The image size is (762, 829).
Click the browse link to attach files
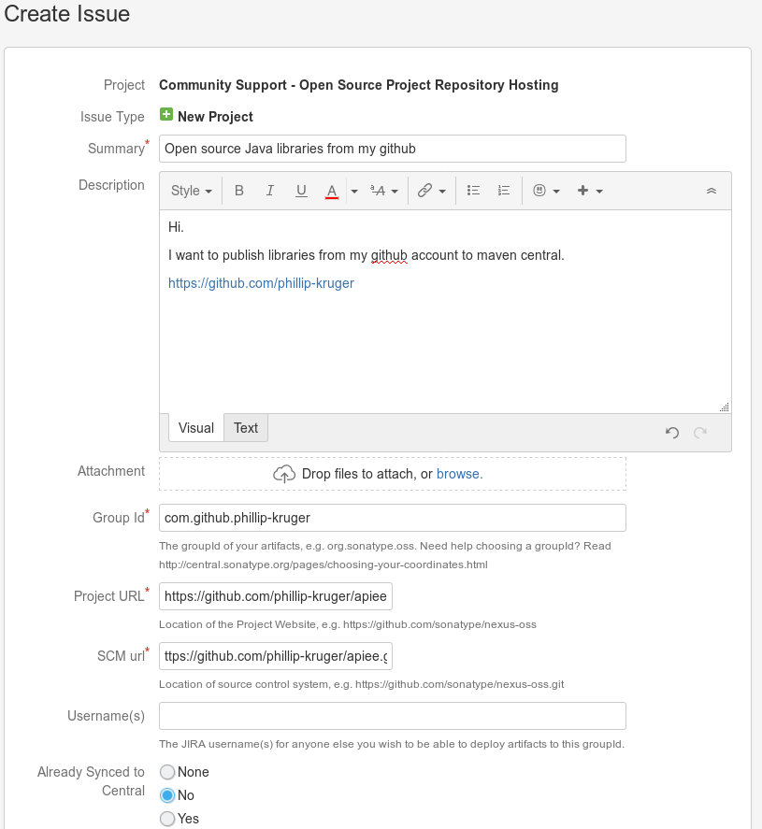pyautogui.click(x=459, y=474)
